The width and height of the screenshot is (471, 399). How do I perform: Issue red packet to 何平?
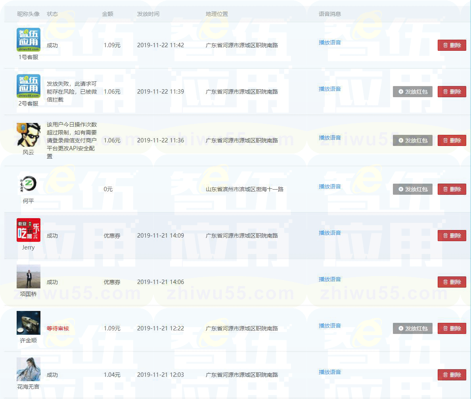[412, 189]
